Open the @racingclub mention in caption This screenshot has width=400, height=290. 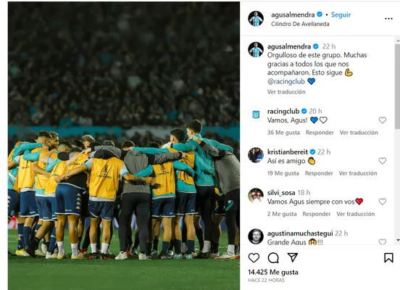pyautogui.click(x=286, y=81)
